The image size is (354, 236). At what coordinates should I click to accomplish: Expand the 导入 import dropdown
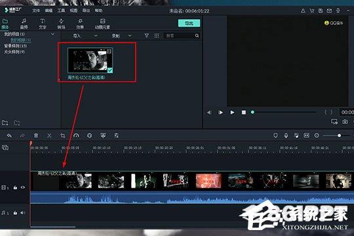pos(96,35)
